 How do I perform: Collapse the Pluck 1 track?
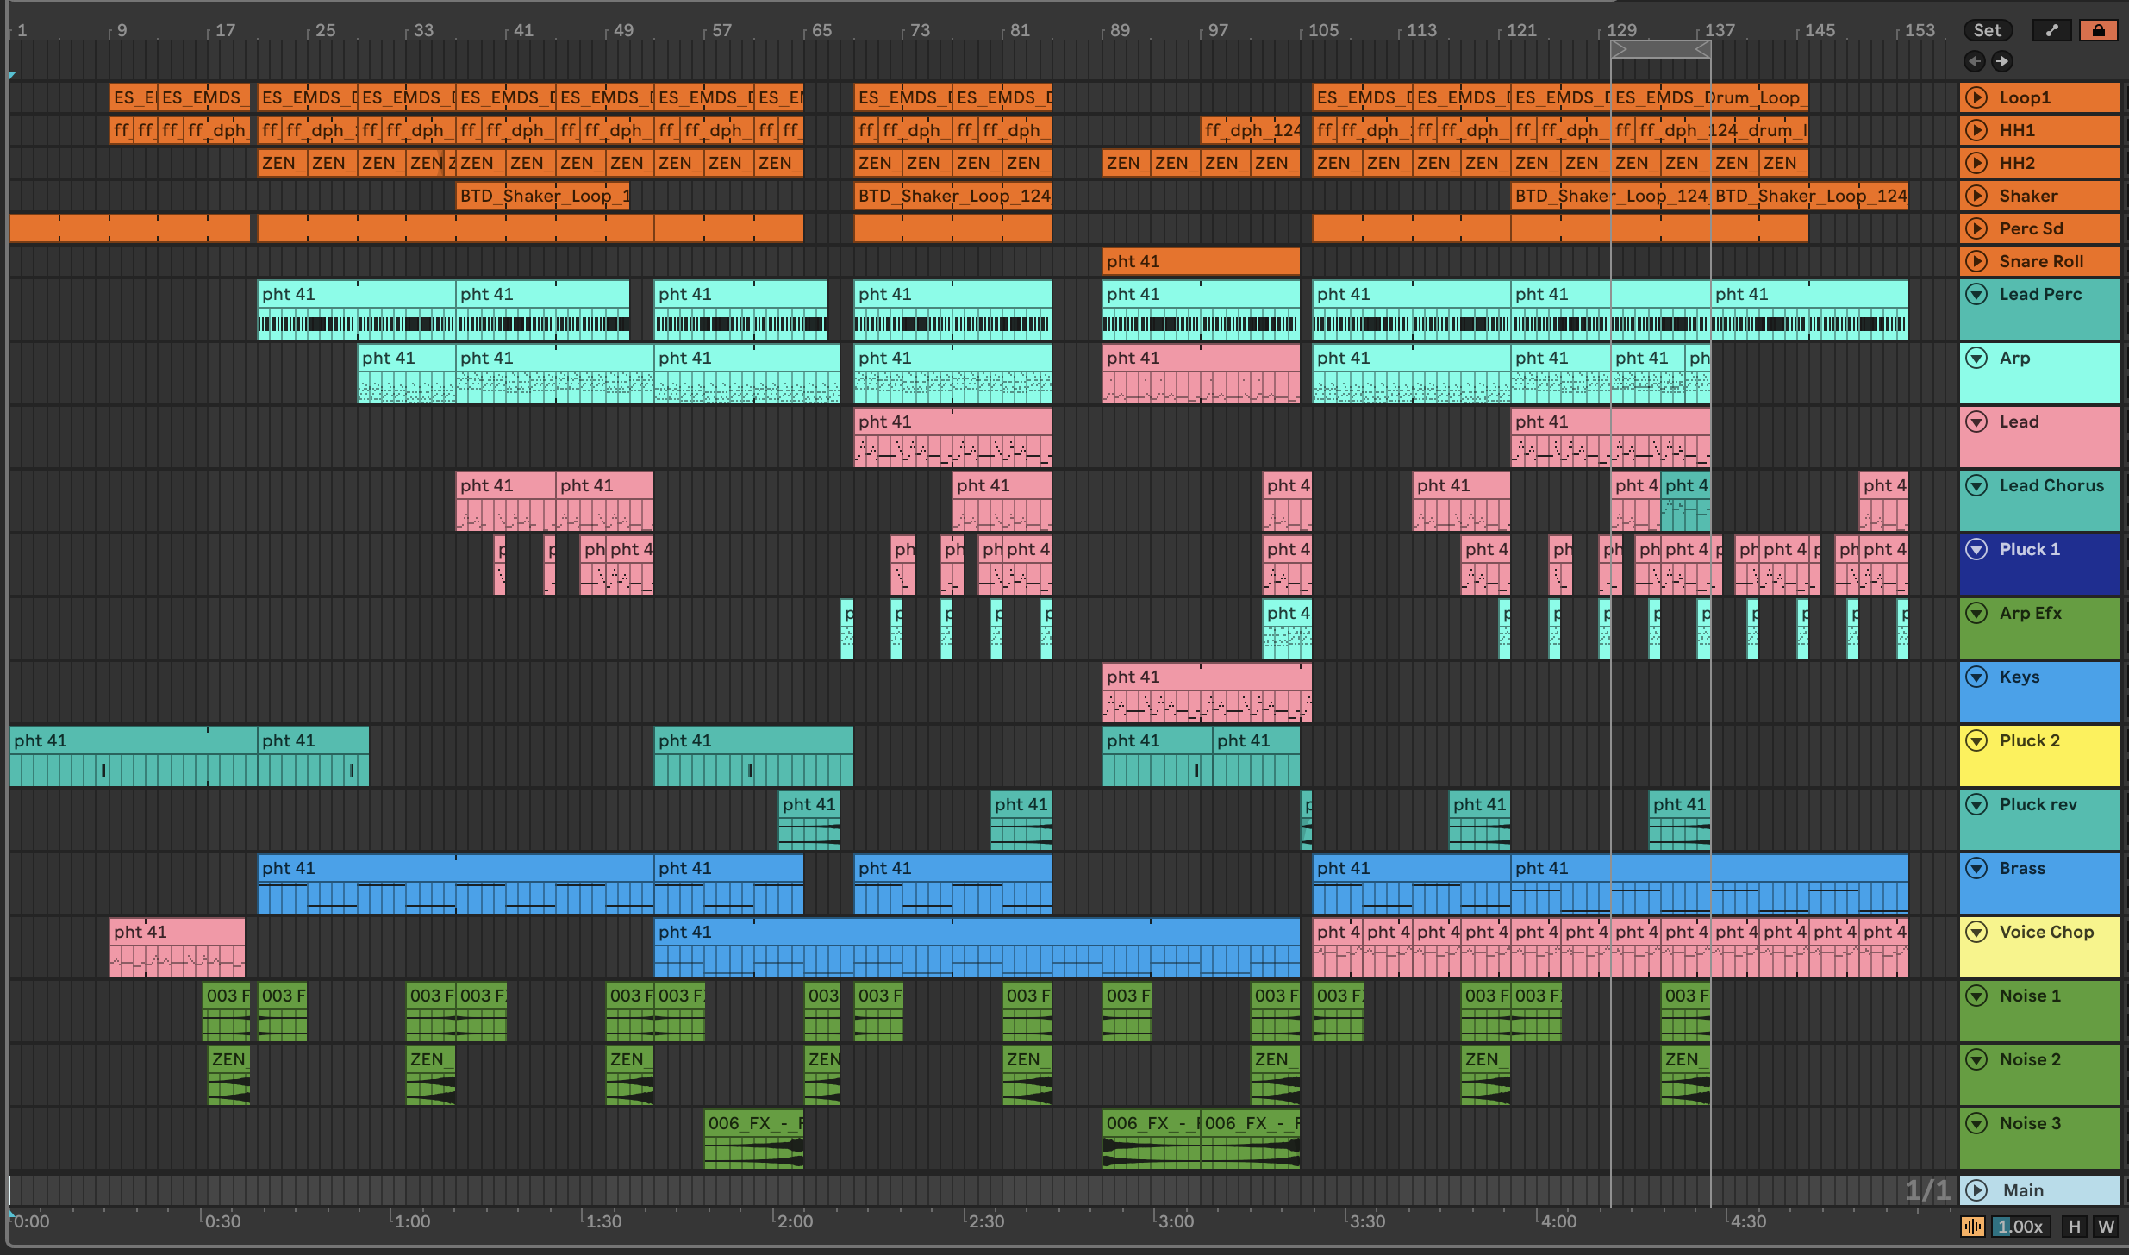[x=1976, y=550]
